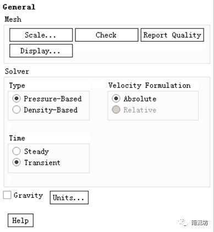
Task: Open the Help for General panel
Action: (x=20, y=220)
